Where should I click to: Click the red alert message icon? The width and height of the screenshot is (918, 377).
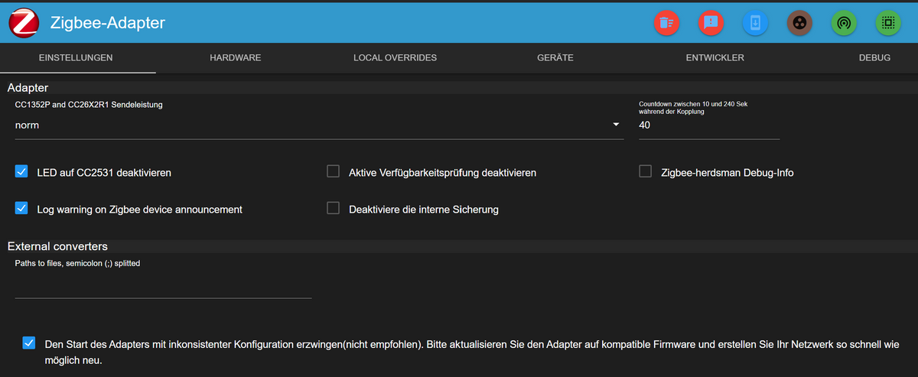711,23
